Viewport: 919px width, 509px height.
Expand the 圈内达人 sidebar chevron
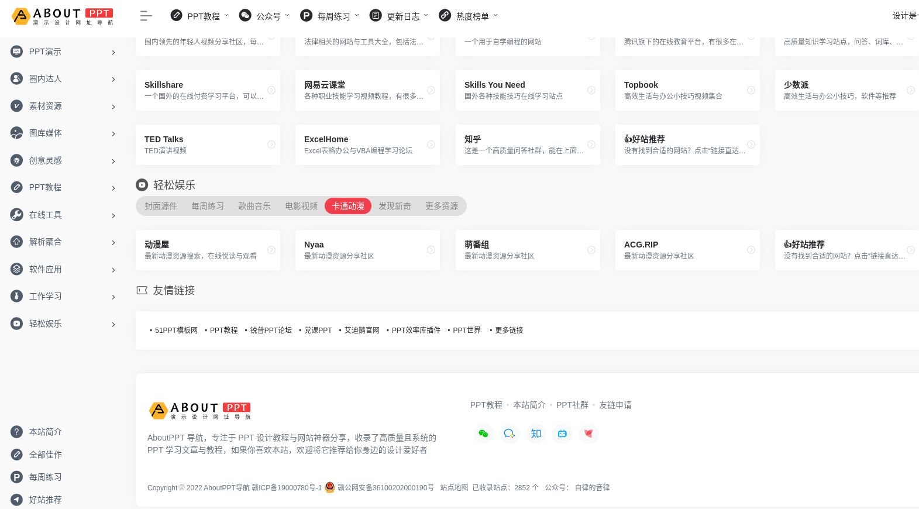click(x=113, y=79)
